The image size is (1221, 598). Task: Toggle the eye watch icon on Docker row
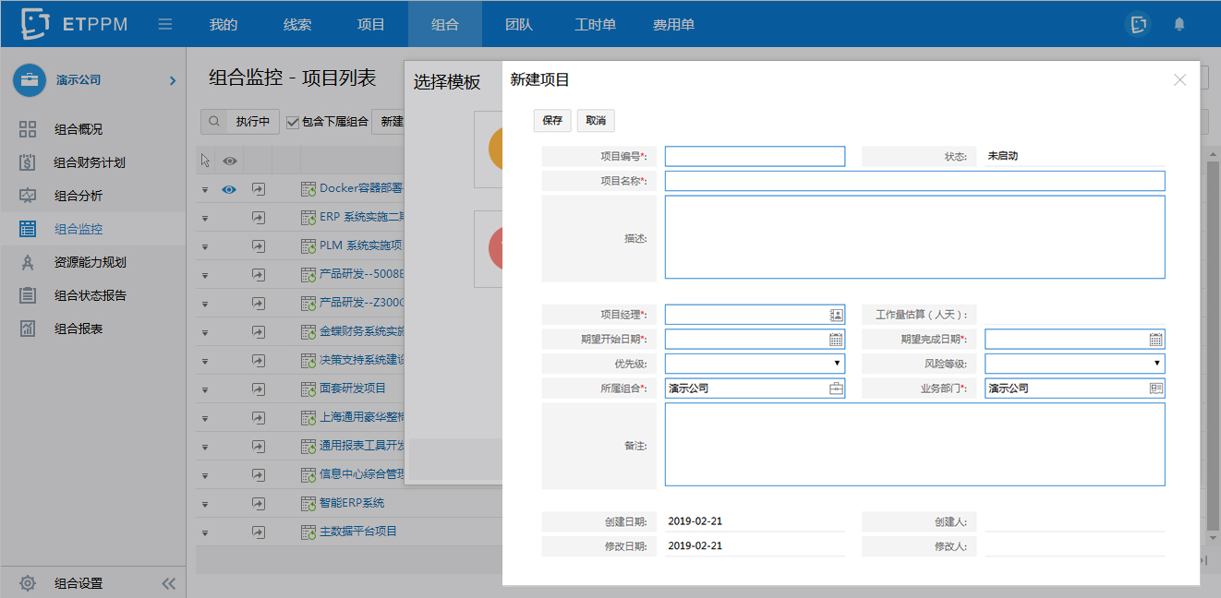point(229,189)
